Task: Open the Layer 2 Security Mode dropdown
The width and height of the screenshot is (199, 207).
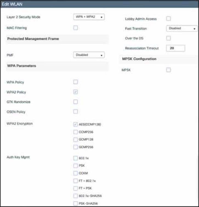Action: pos(89,17)
